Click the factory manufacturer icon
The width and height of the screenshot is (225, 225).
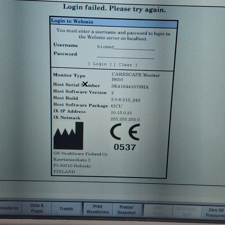point(68,136)
